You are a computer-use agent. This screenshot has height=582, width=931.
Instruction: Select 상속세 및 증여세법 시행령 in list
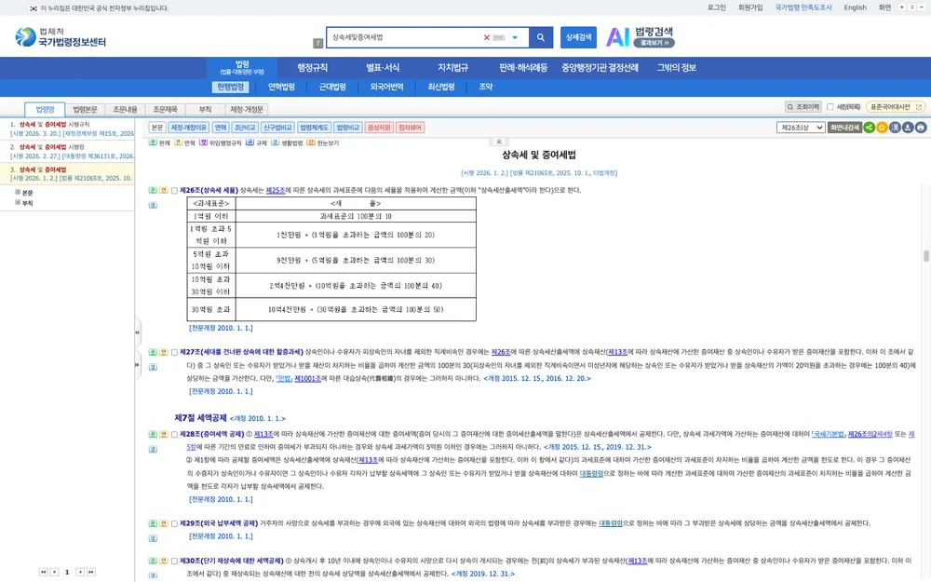(x=67, y=152)
